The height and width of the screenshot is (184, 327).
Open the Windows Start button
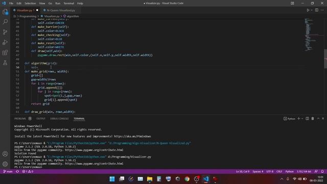(x=112, y=179)
